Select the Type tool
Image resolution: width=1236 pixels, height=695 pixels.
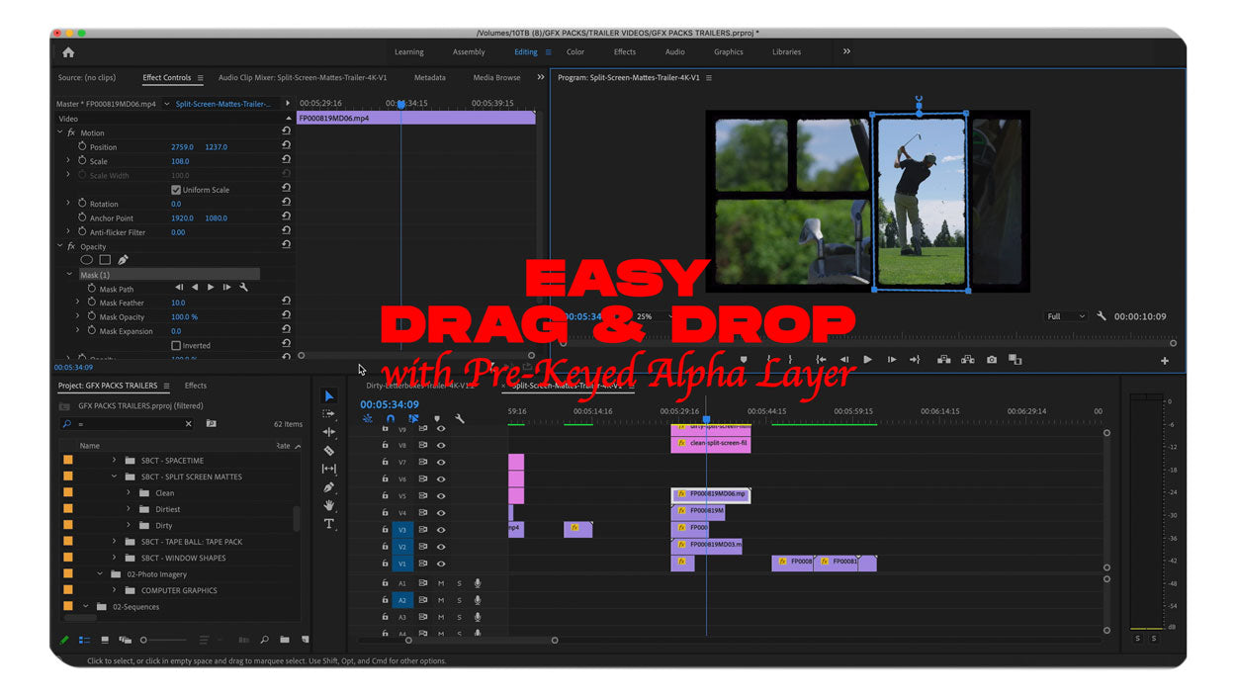coord(329,524)
